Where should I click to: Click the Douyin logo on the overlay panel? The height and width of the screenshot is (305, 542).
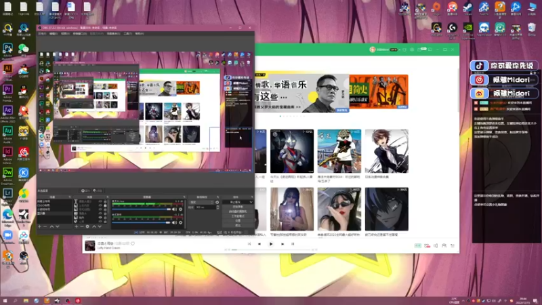(479, 66)
